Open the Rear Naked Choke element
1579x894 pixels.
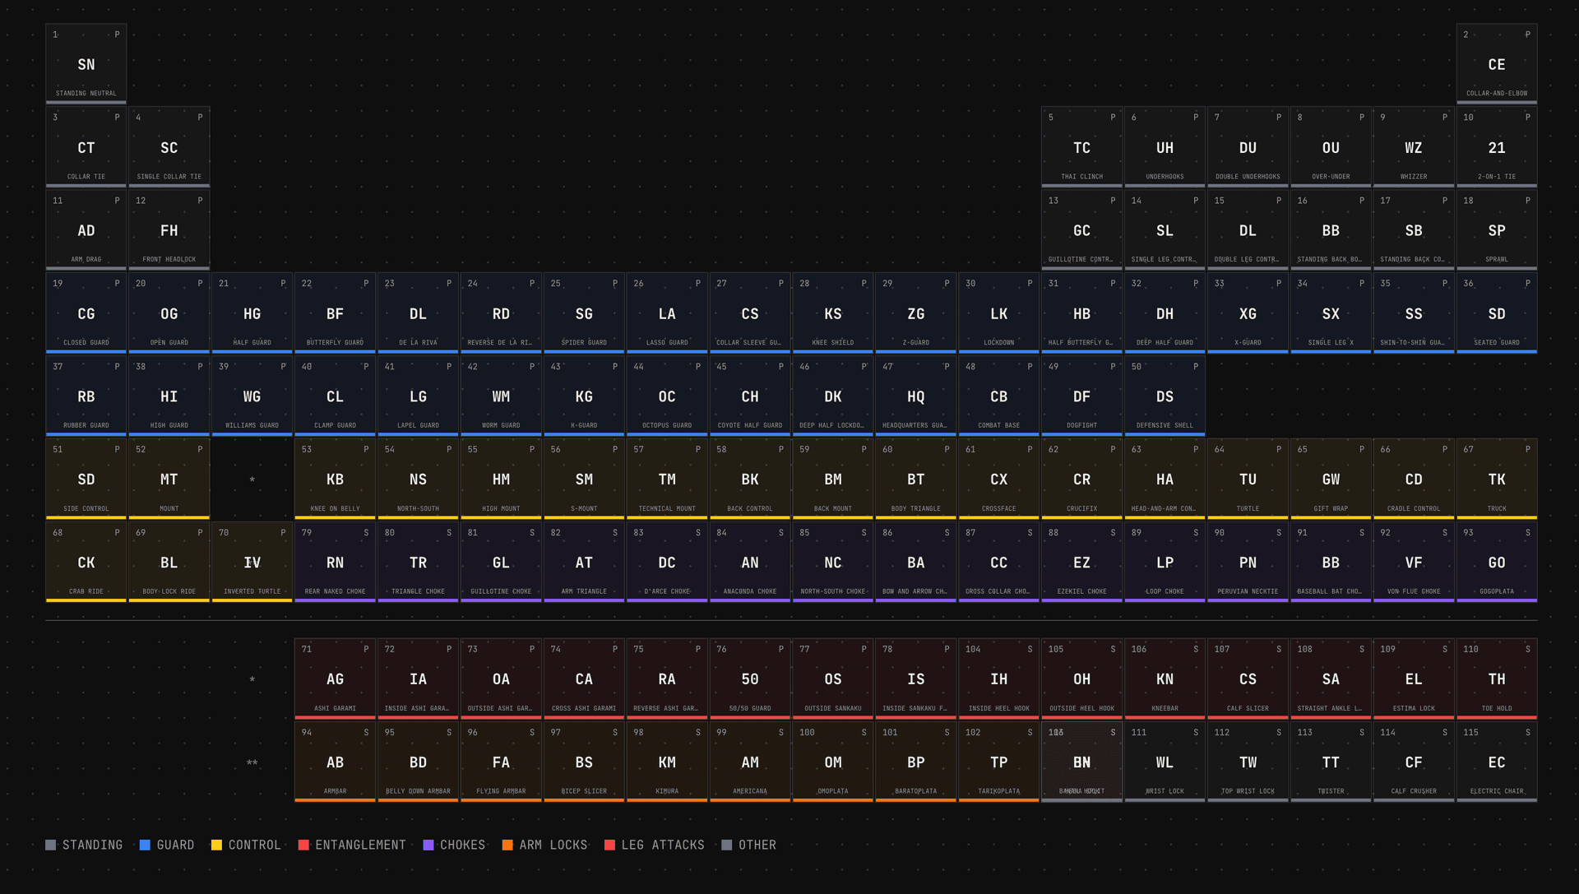click(x=334, y=563)
